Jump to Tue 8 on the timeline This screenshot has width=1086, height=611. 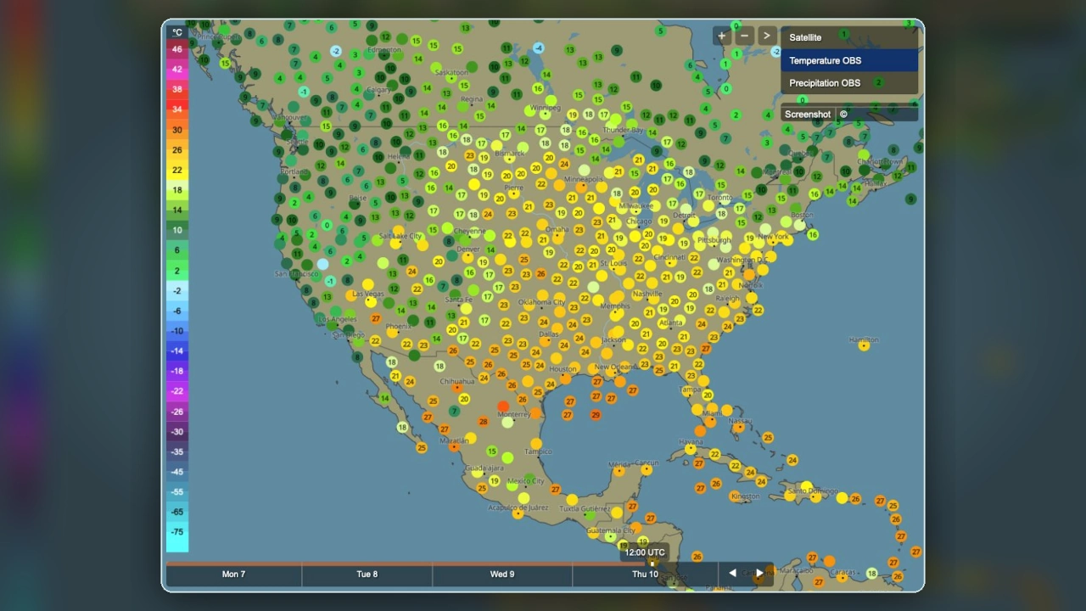click(x=367, y=575)
